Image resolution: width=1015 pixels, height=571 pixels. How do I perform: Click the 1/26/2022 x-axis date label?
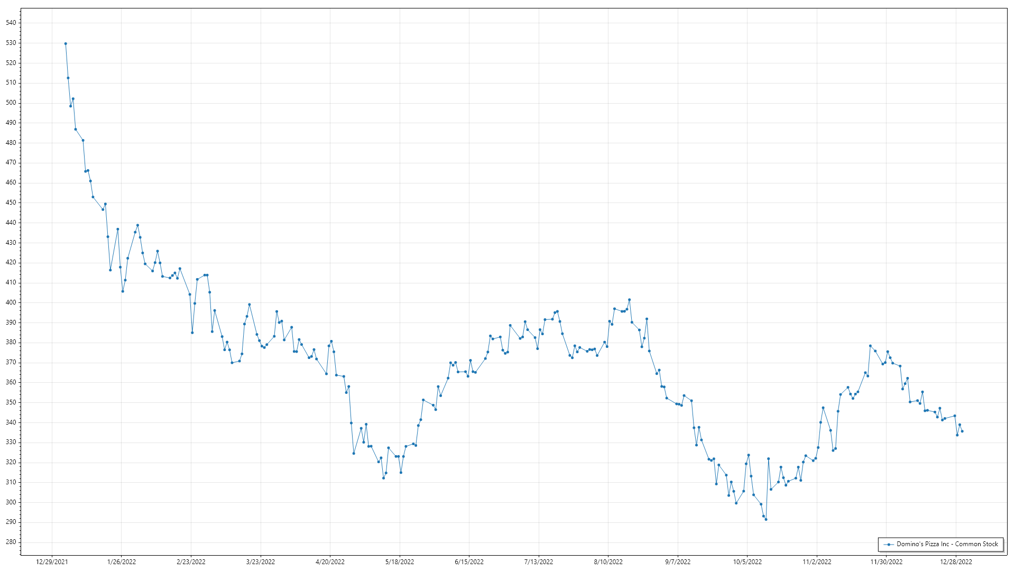click(122, 562)
